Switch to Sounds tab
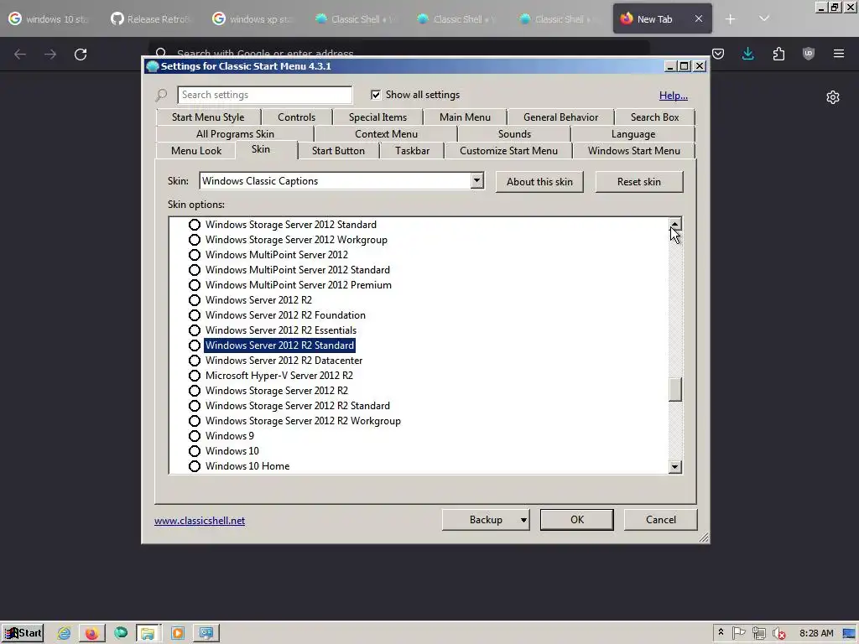Image resolution: width=859 pixels, height=644 pixels. 514,134
